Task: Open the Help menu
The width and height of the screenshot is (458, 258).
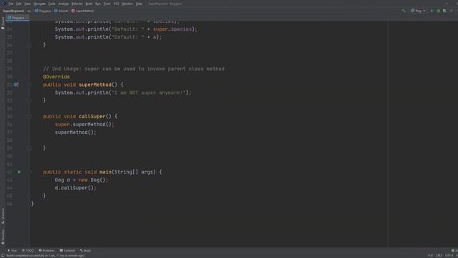Action: pyautogui.click(x=139, y=4)
